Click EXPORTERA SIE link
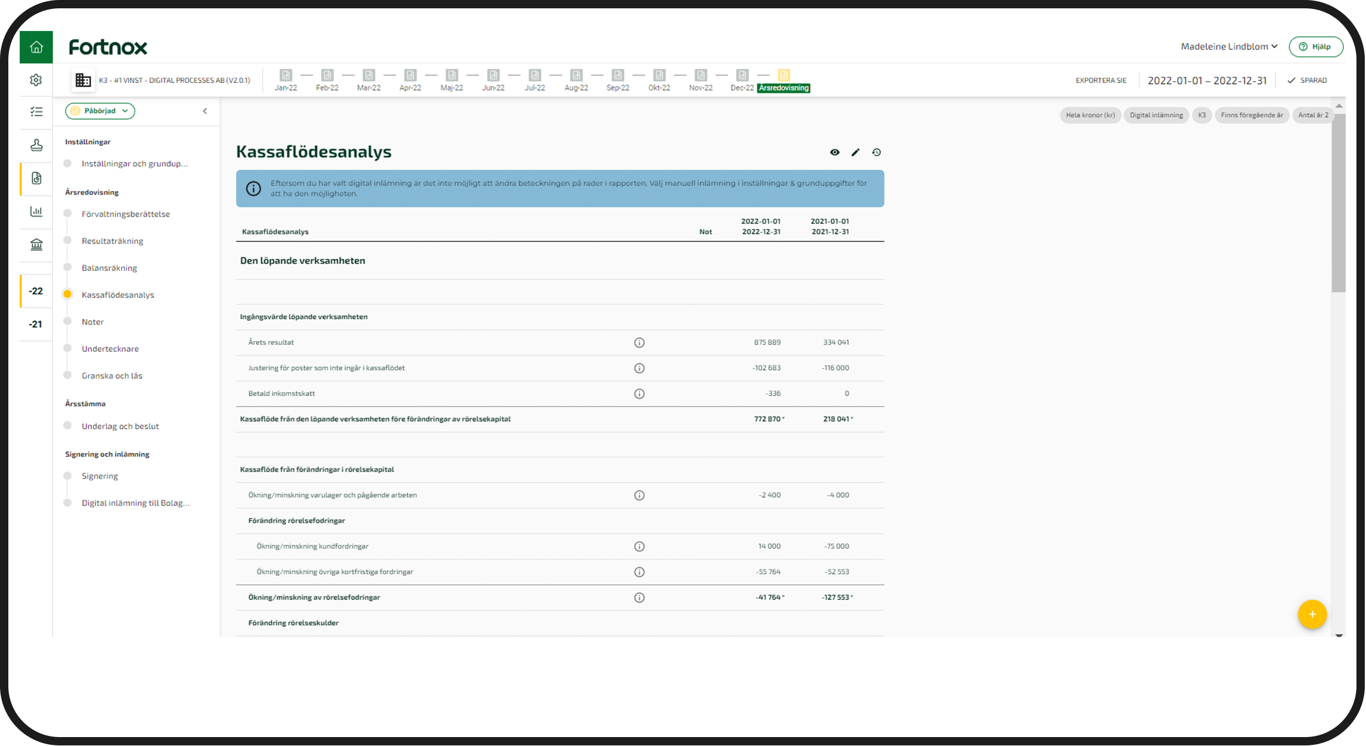Screen dimensions: 1366x746 click(1100, 80)
